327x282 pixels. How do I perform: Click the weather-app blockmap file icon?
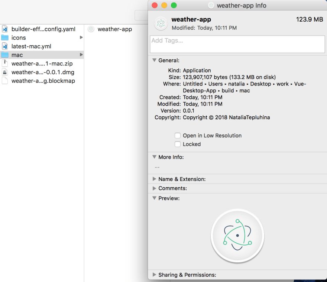click(5, 81)
